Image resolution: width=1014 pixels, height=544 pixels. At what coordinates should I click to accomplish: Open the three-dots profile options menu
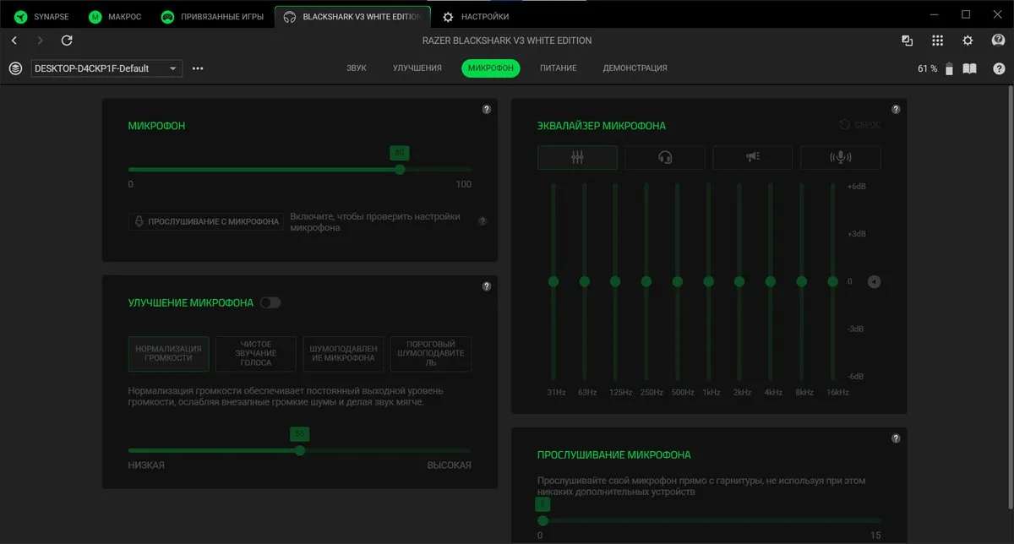pyautogui.click(x=198, y=68)
